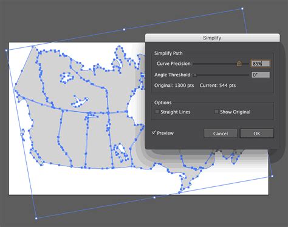Click the Angle Threshold slider handle
This screenshot has width=288, height=227.
coord(195,75)
